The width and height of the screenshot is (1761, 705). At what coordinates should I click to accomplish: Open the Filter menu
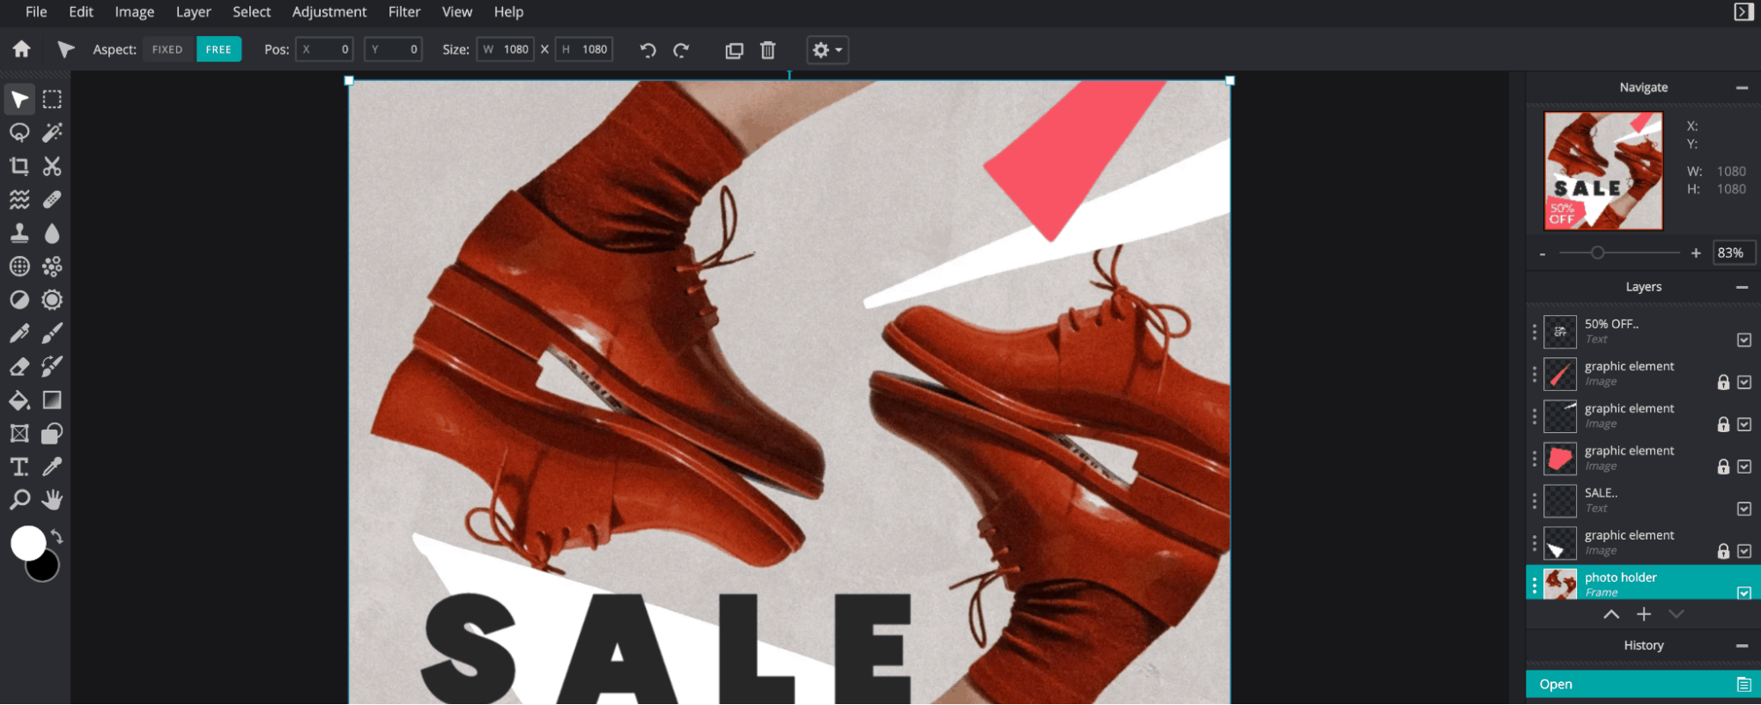click(x=404, y=11)
